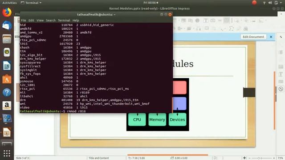Click the sidebar hide handle in Impress
The height and width of the screenshot is (160, 285).
[276, 94]
